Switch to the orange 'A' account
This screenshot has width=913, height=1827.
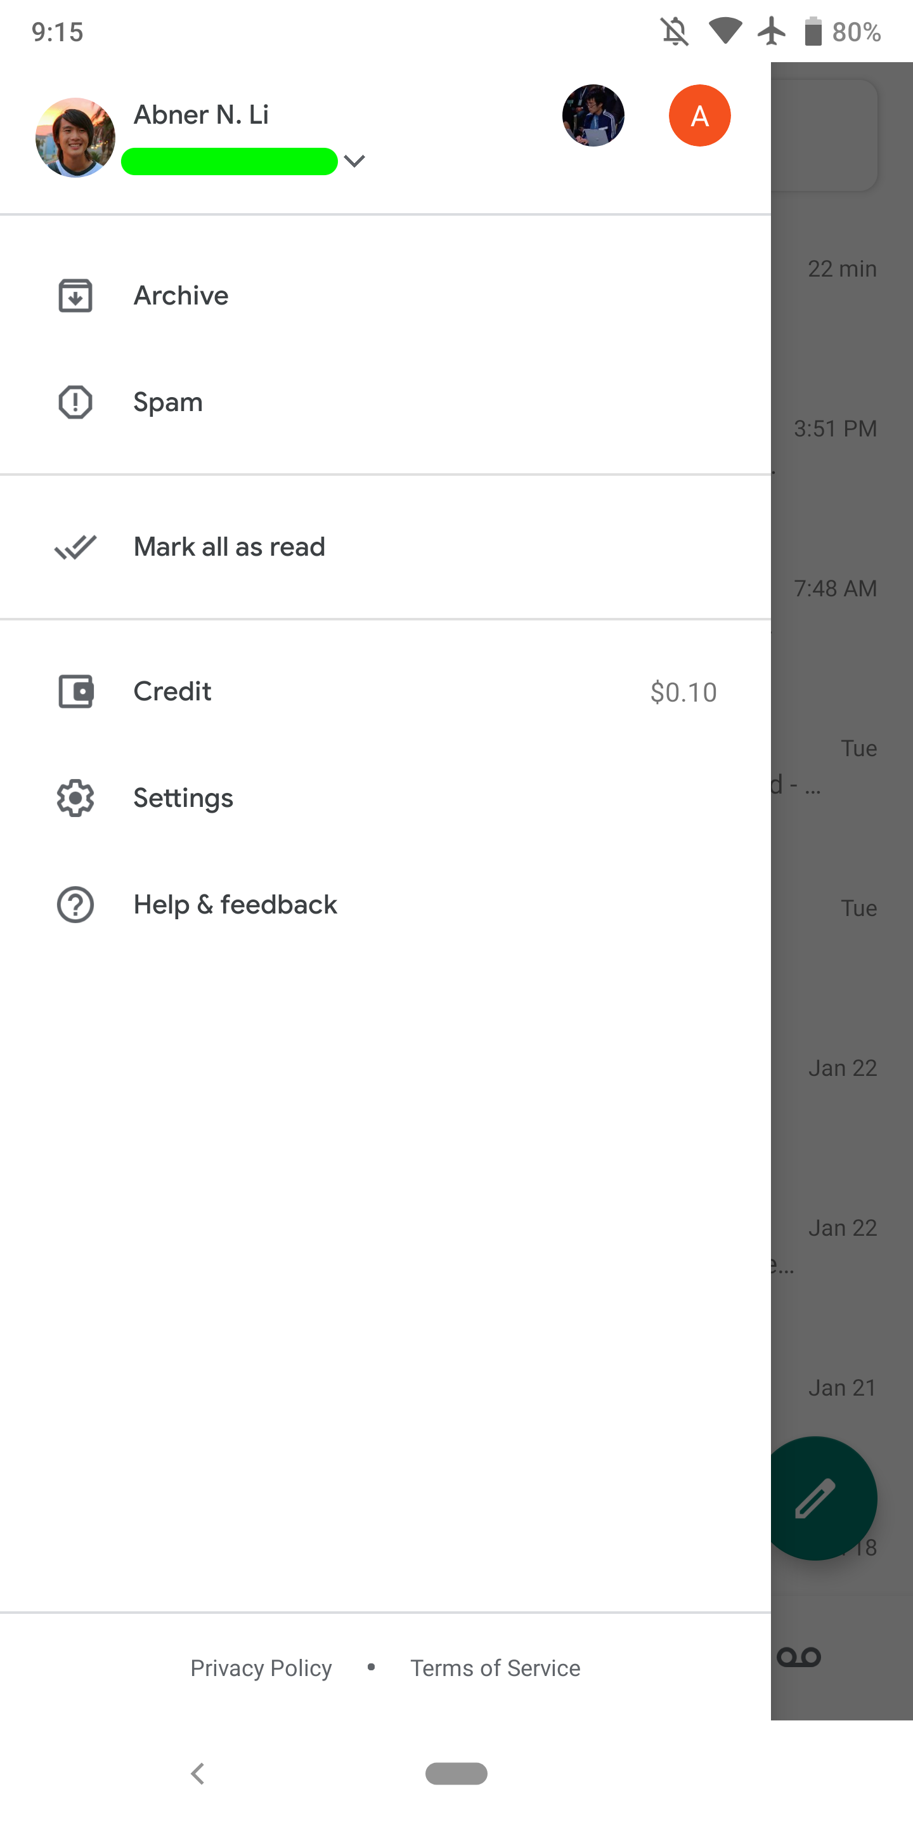(x=699, y=115)
